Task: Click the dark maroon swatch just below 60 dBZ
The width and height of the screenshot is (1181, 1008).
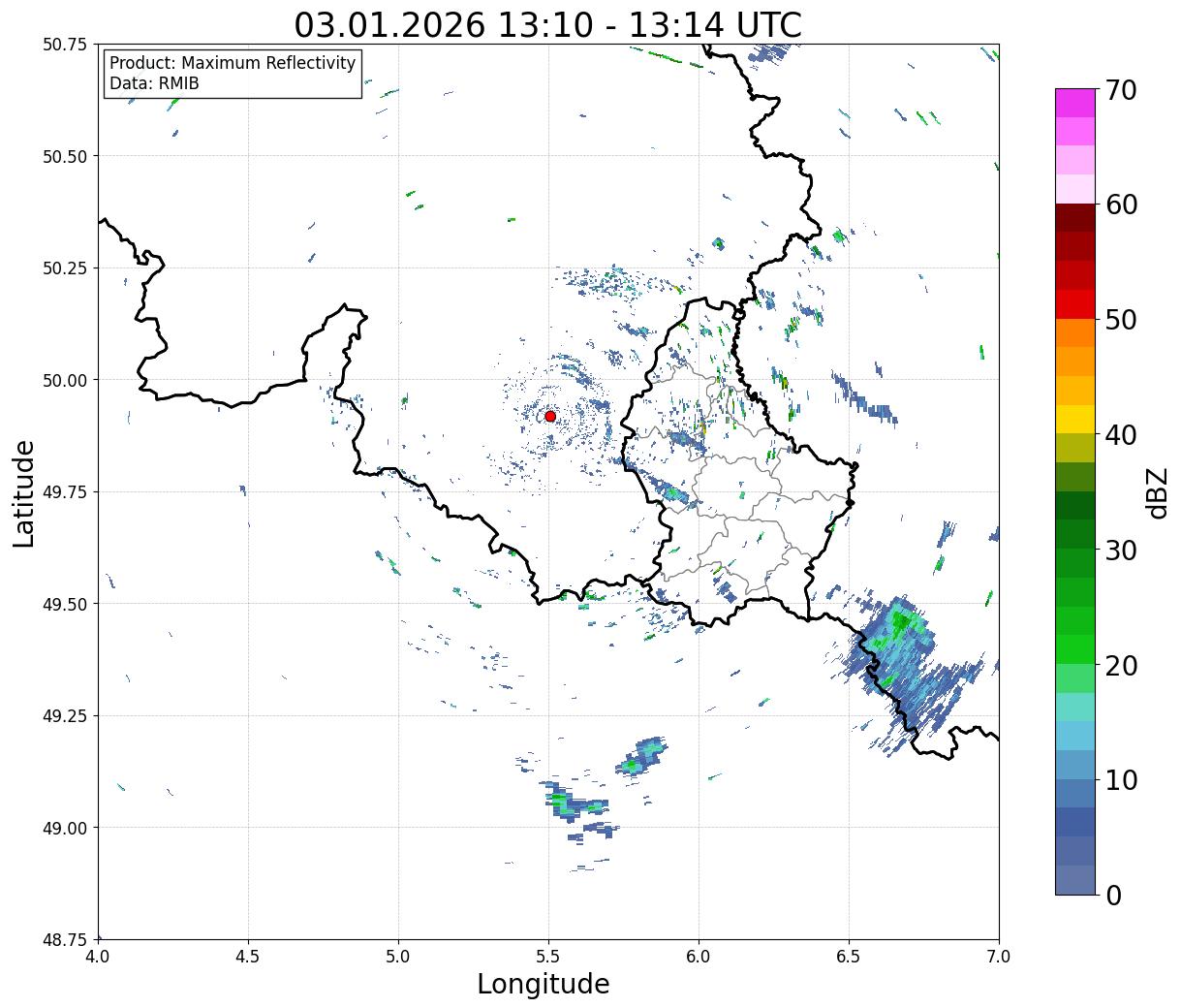Action: coord(1075,218)
